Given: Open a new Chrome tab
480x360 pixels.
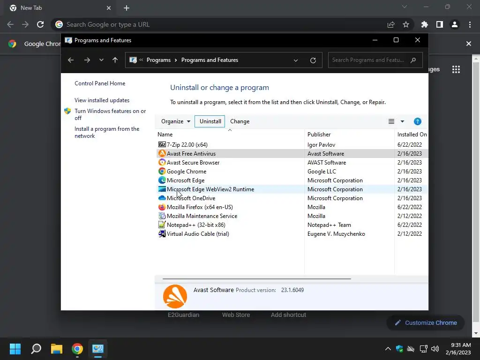Looking at the screenshot, I should coord(127,8).
